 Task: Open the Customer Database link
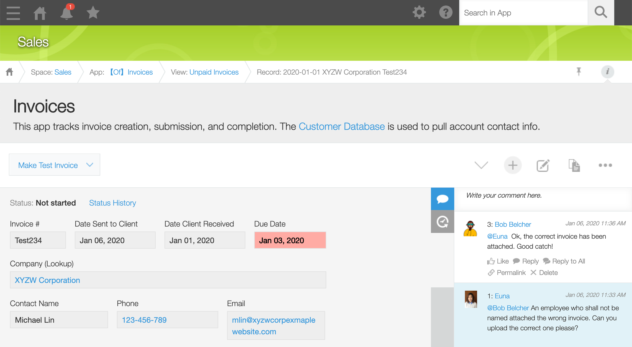(342, 127)
